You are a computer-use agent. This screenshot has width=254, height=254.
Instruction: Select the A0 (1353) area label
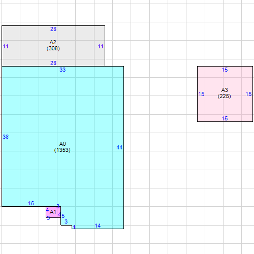coord(62,147)
